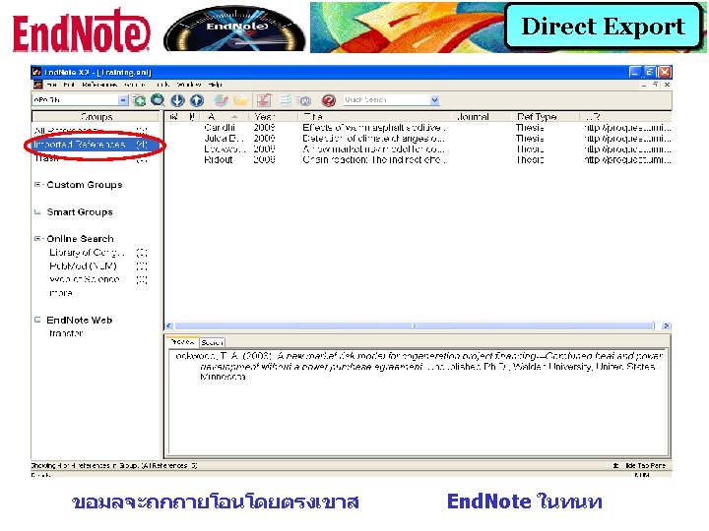Image resolution: width=709 pixels, height=531 pixels.
Task: Click the horizontal scrollbar left arrow
Action: coord(169,325)
